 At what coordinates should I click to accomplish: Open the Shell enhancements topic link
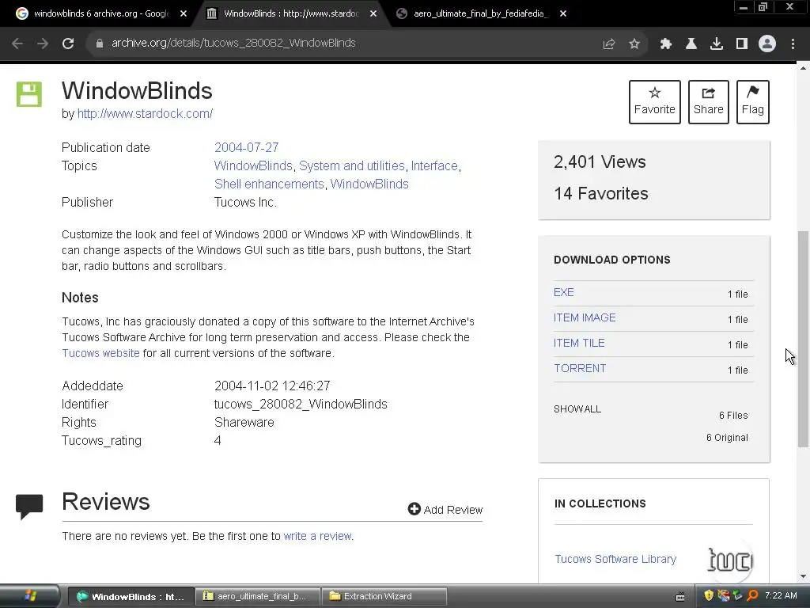pos(269,184)
